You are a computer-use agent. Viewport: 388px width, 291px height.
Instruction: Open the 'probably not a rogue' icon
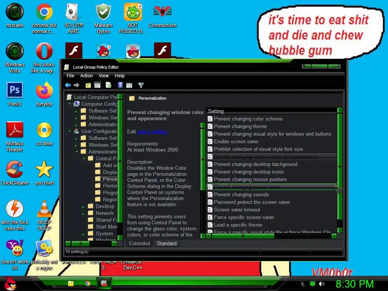tap(44, 255)
